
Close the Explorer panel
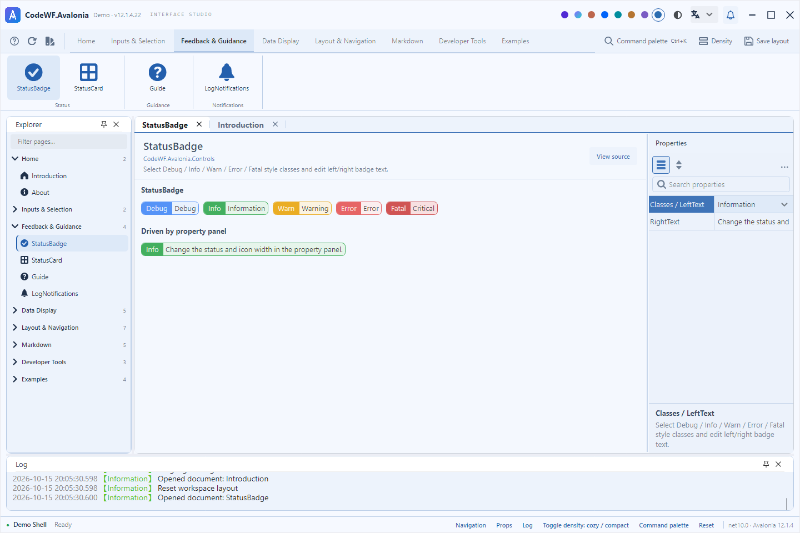point(116,124)
